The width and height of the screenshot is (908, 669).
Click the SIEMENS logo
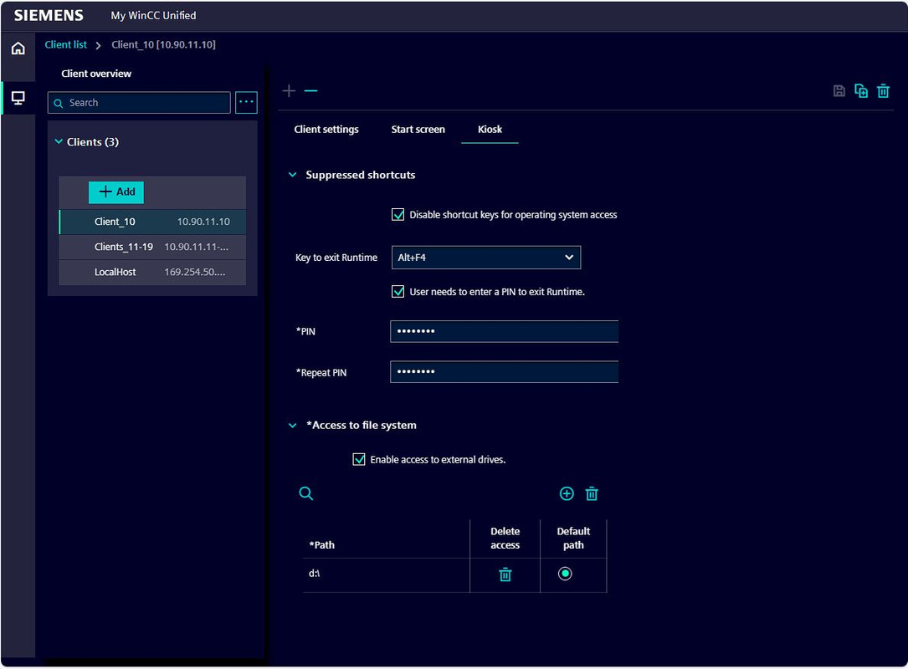[x=49, y=16]
